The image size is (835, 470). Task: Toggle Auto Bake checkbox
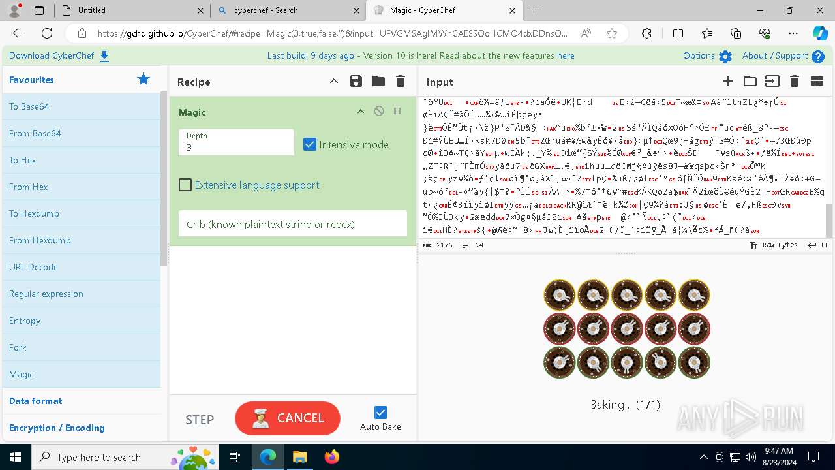(380, 412)
